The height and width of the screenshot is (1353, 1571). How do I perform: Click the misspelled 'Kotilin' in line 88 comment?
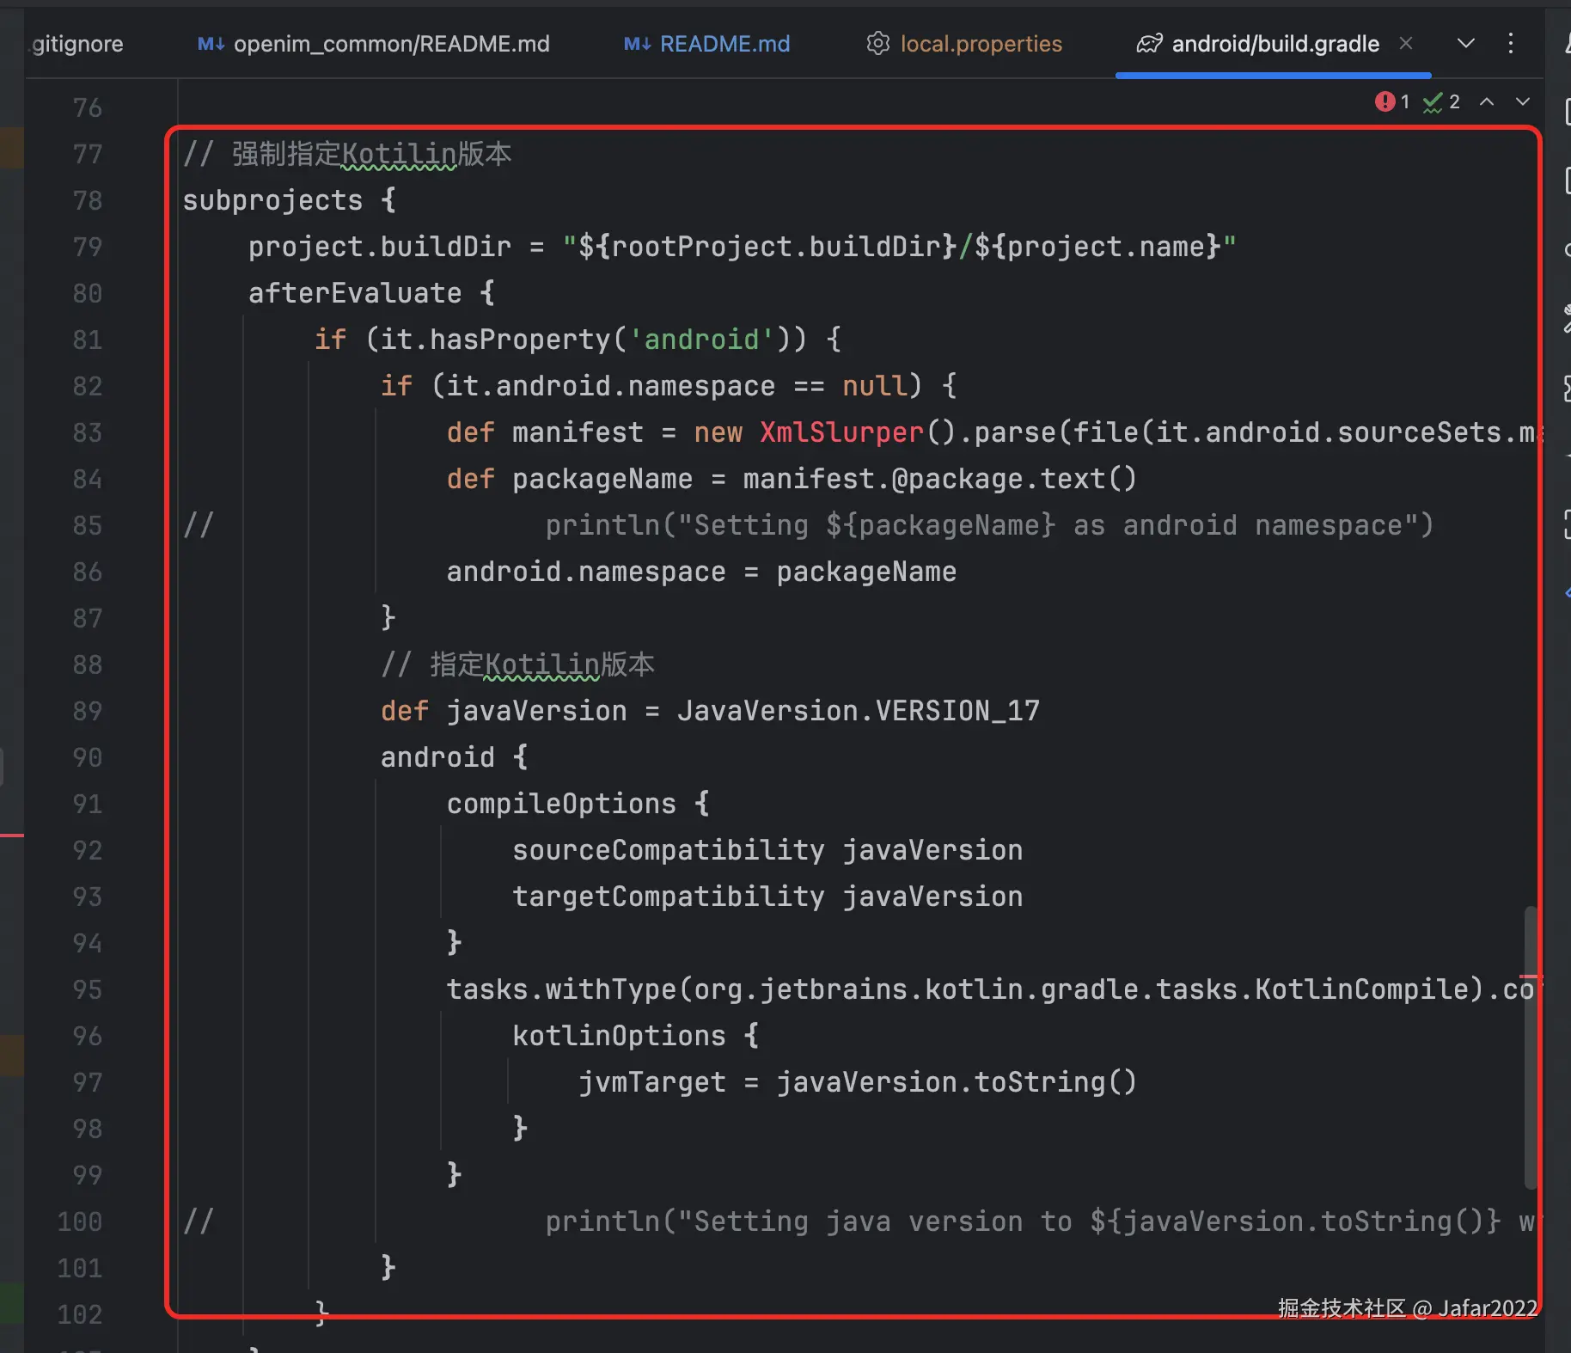pos(542,665)
